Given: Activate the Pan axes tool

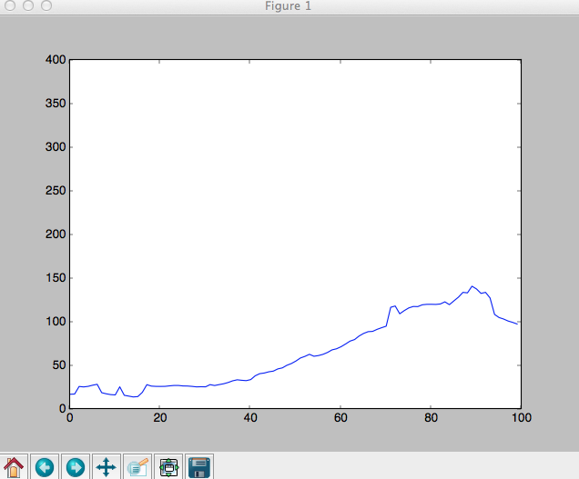Looking at the screenshot, I should click(x=107, y=466).
